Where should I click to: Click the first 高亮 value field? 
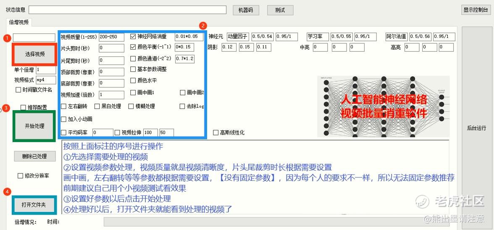[412, 48]
